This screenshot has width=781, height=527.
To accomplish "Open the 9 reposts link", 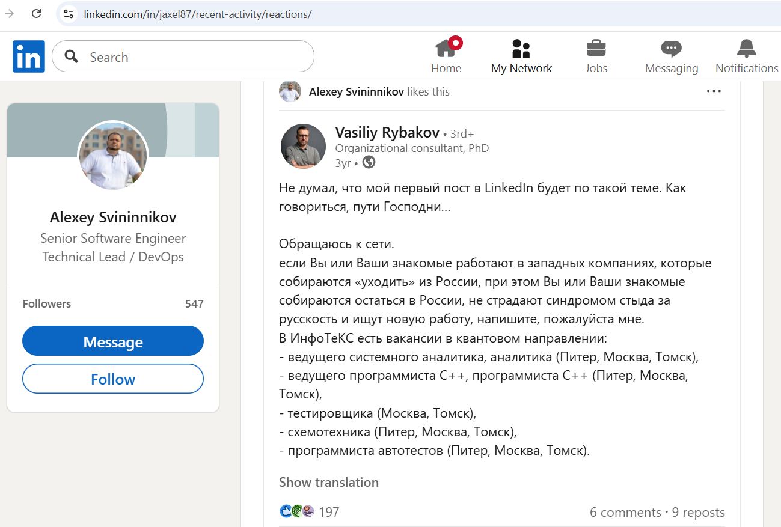I will click(x=698, y=512).
